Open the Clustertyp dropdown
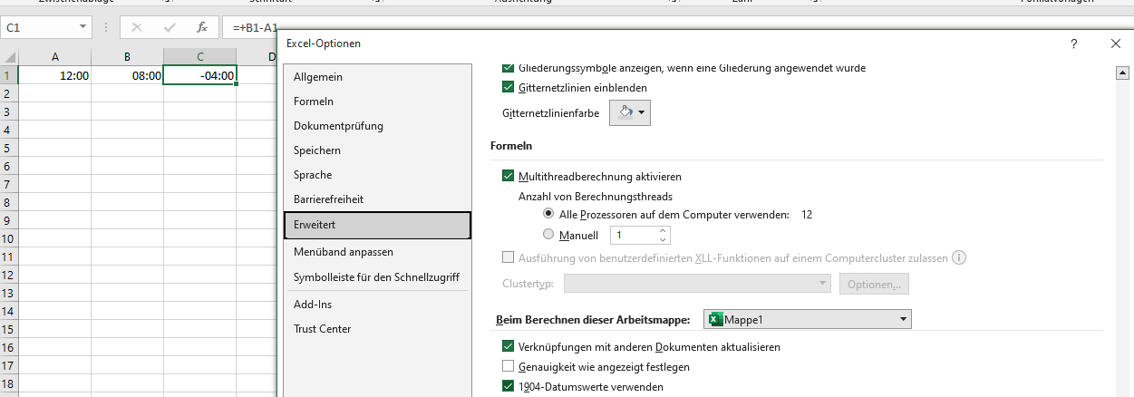Screen dimensions: 1134x397 coord(697,284)
